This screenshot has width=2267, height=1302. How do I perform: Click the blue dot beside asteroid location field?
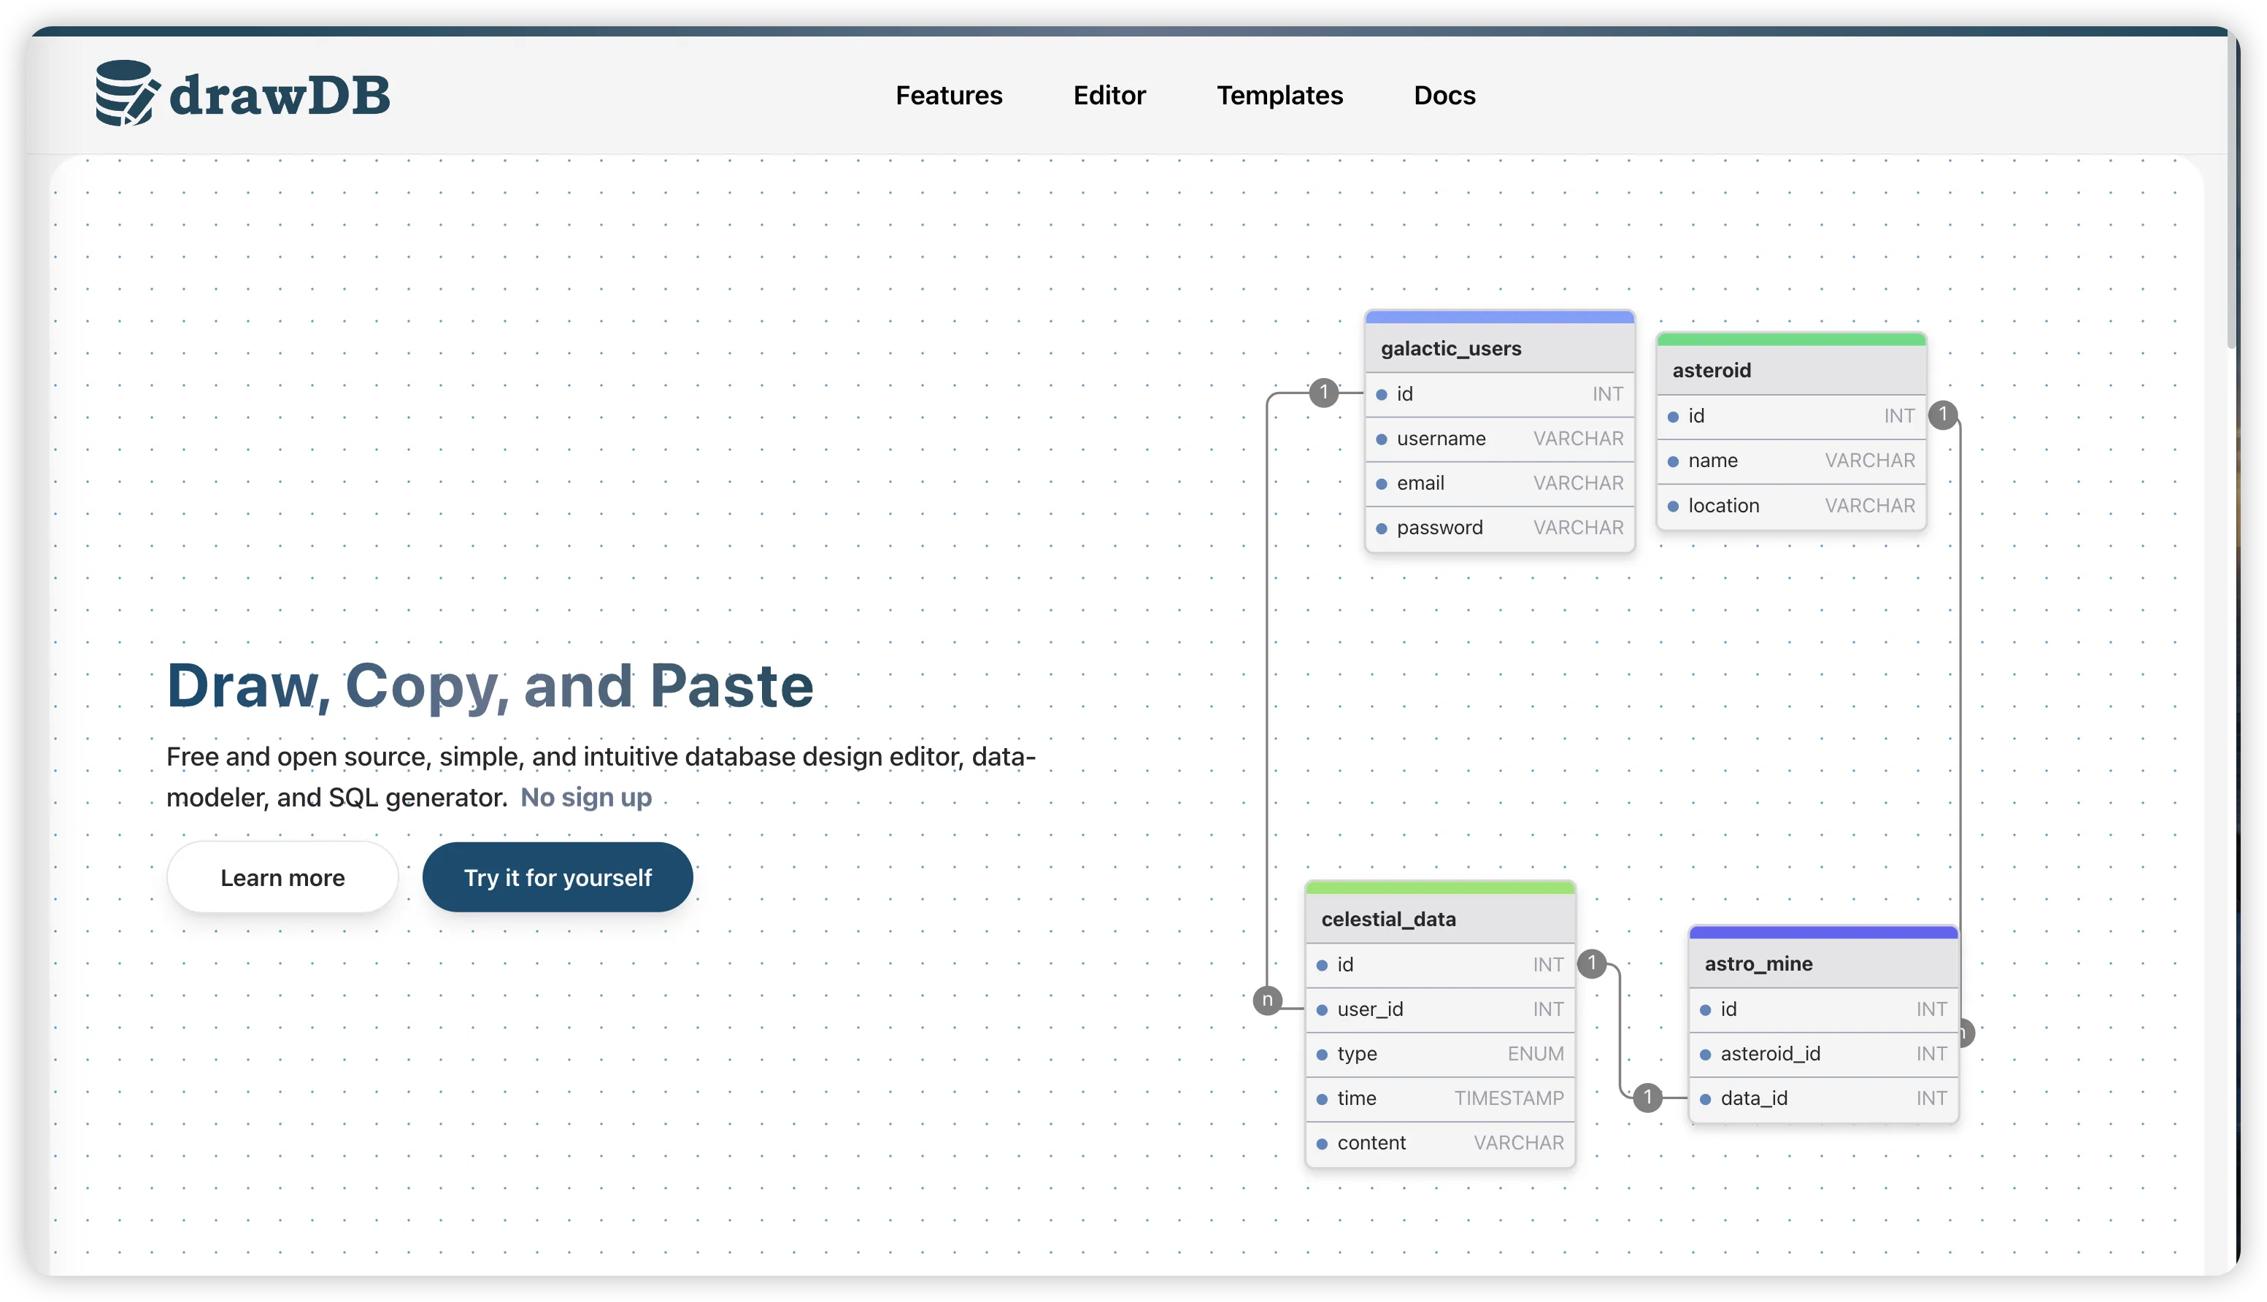click(x=1673, y=506)
